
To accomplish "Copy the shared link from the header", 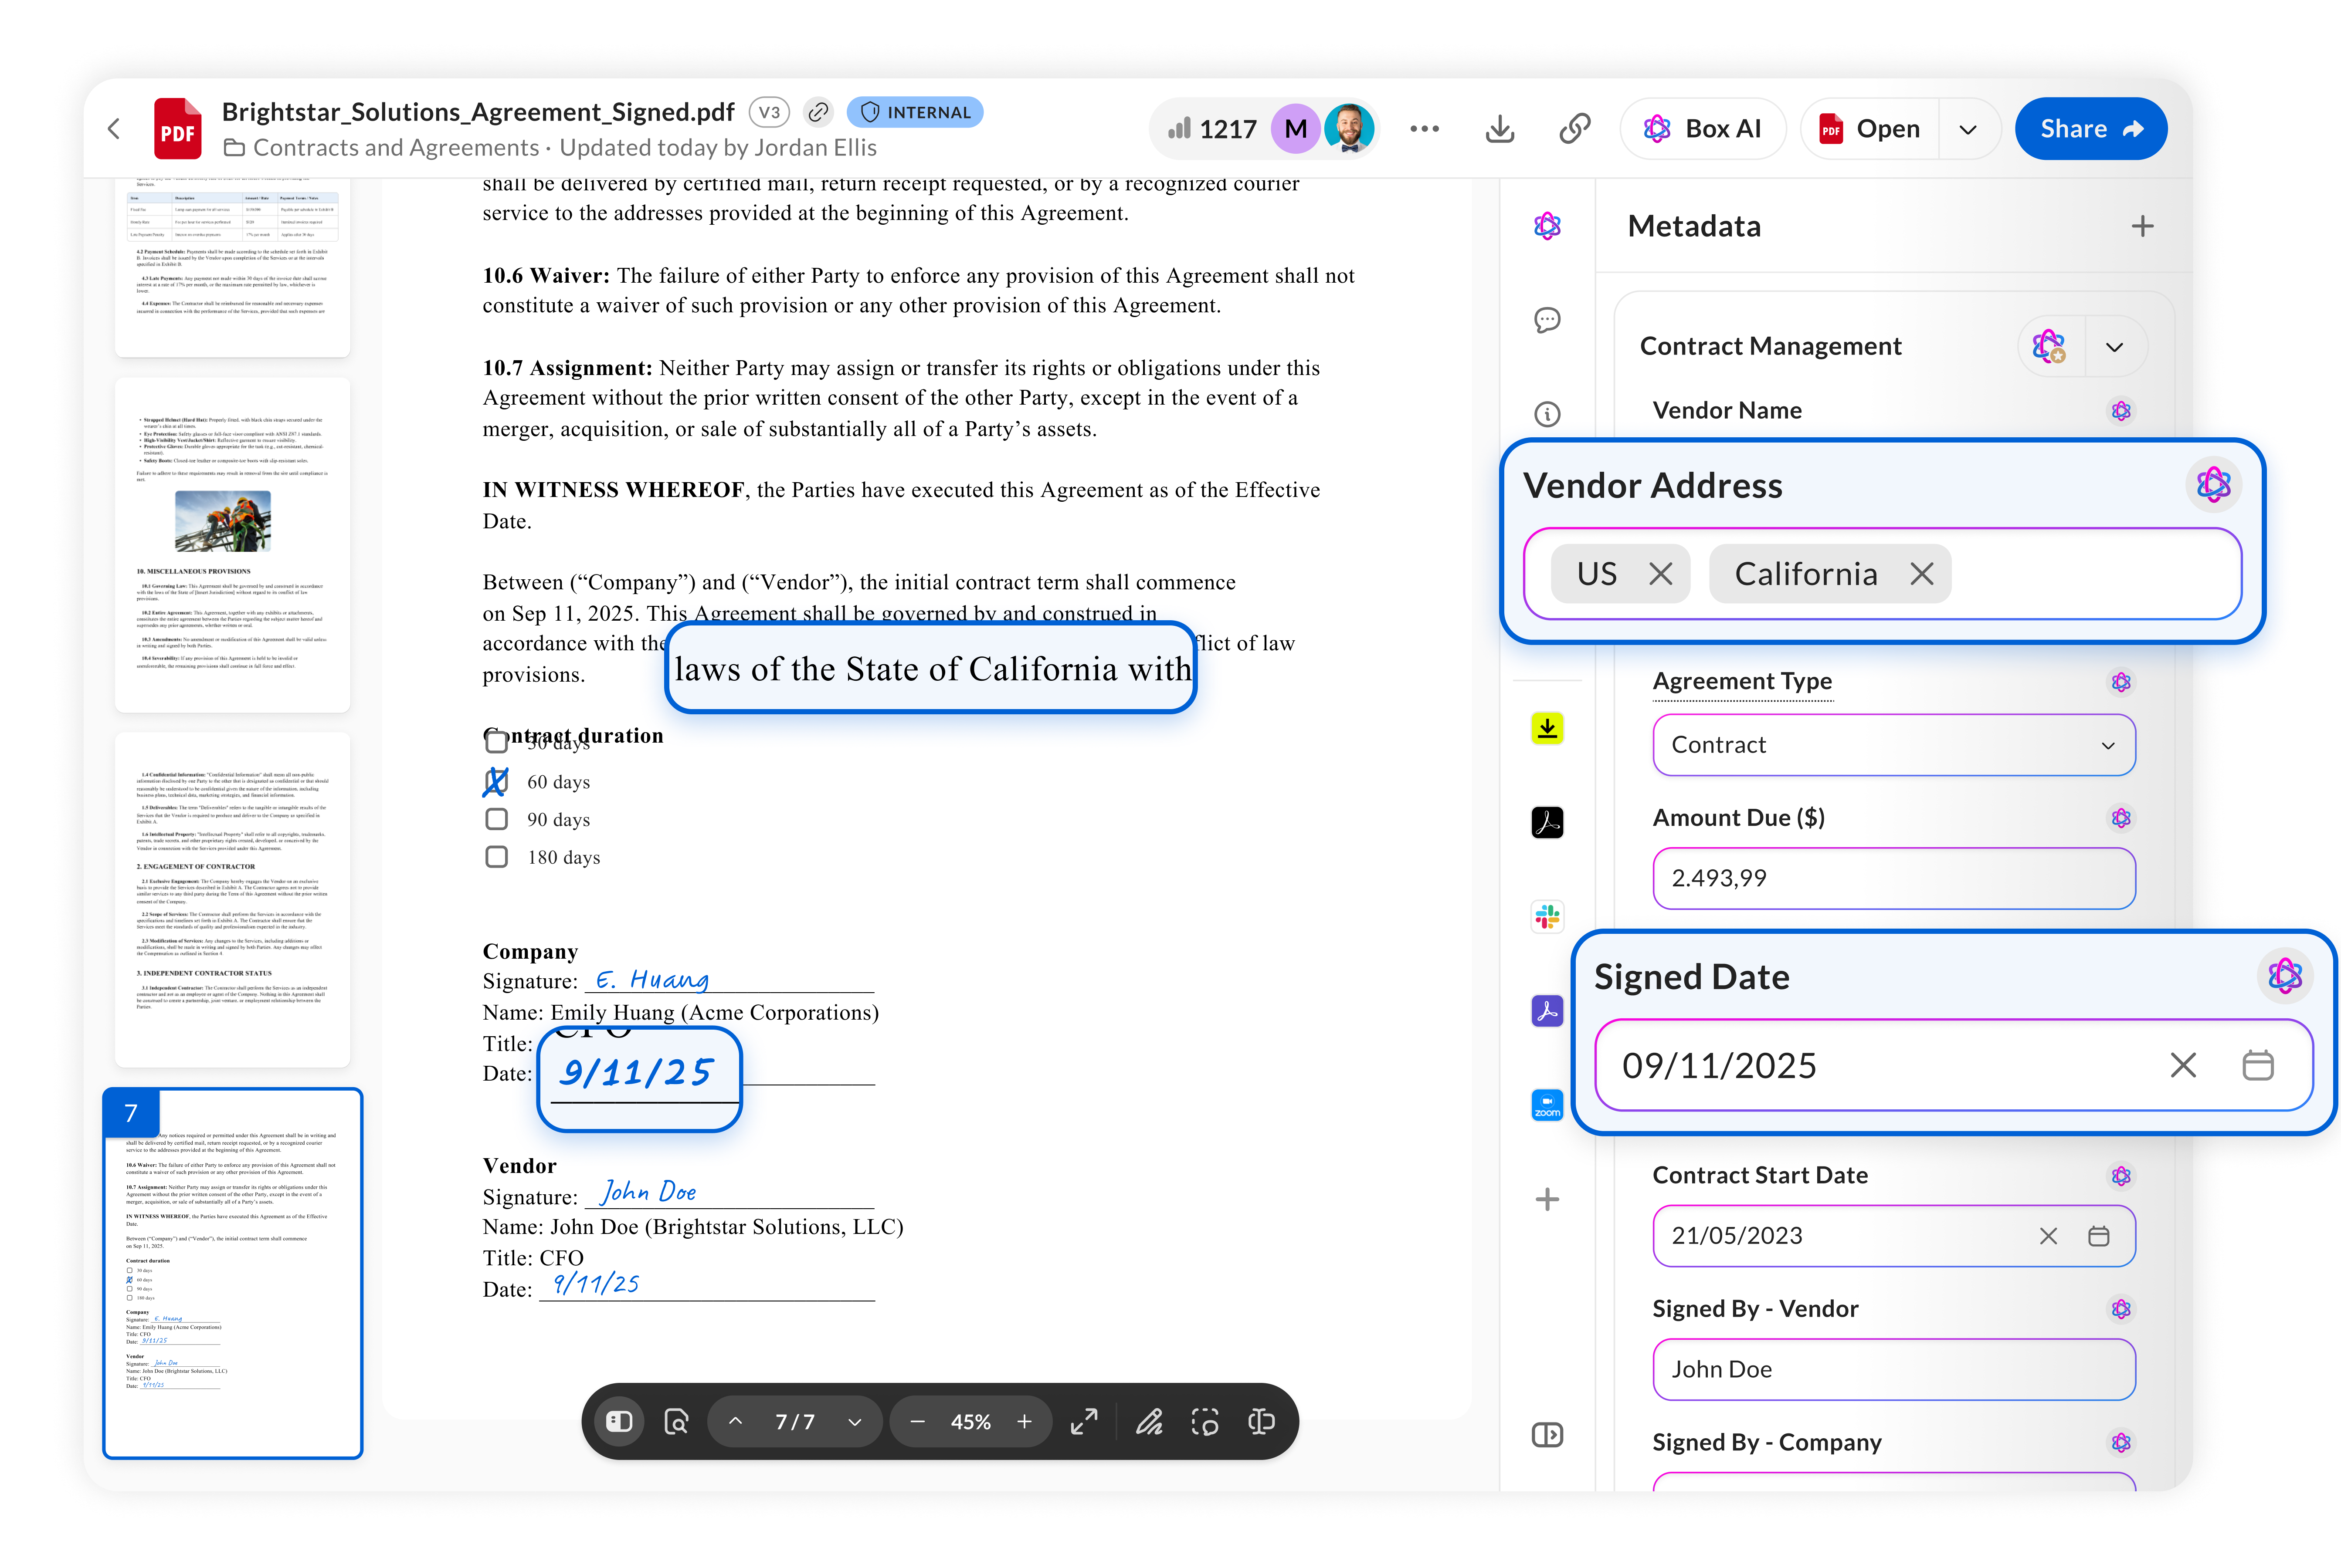I will click(x=1574, y=129).
